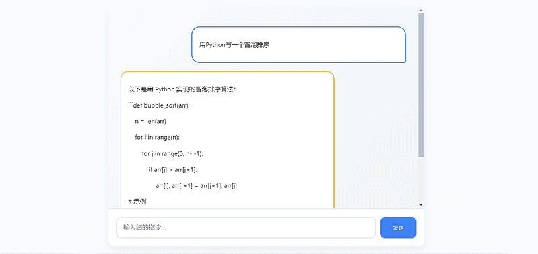
Task: Focus the 输入您的指令 input field
Action: click(x=246, y=228)
